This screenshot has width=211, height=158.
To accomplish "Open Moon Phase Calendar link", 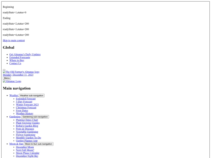I will 28,153.
